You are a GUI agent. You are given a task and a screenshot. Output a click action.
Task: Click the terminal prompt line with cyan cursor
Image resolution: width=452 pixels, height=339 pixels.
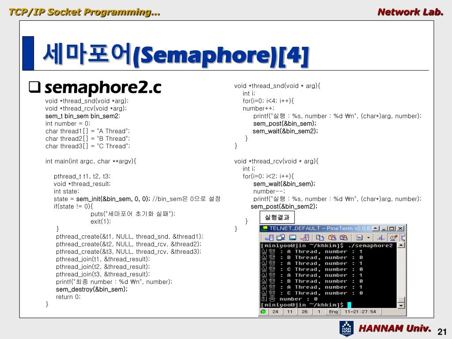coord(306,305)
